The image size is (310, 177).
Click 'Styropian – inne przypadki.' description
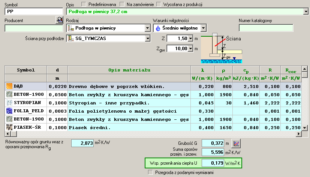pos(129,103)
